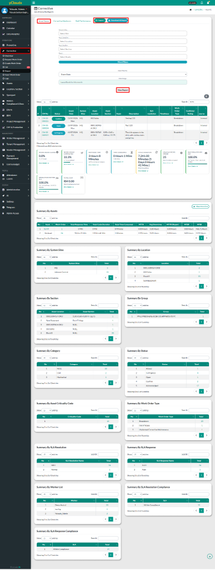The image size is (215, 570).
Task: Click the home icon in breadcrumb
Action: [x=191, y=10]
